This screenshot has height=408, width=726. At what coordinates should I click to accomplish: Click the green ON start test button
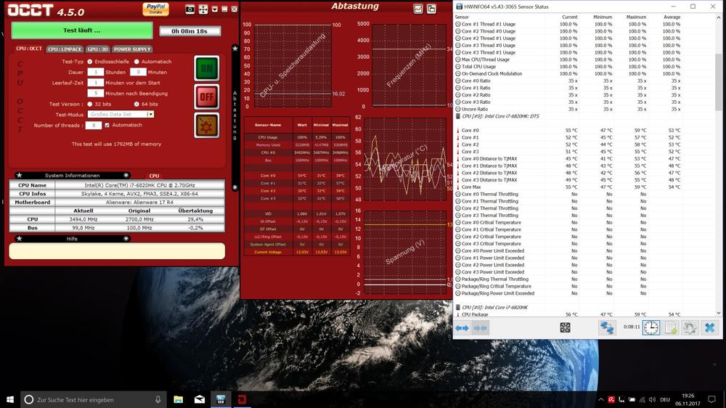[x=206, y=68]
